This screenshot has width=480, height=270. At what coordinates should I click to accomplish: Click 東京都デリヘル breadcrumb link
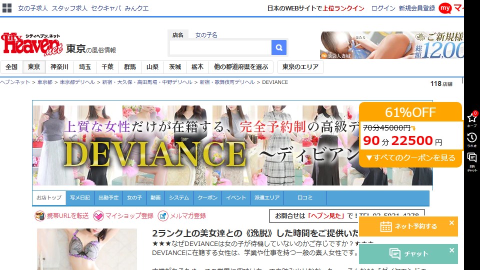[77, 82]
